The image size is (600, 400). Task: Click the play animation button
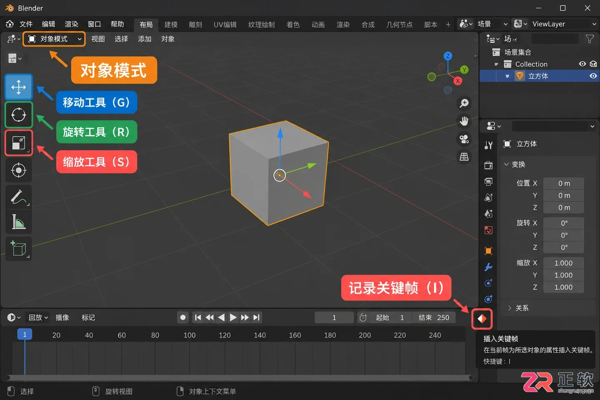coord(233,317)
